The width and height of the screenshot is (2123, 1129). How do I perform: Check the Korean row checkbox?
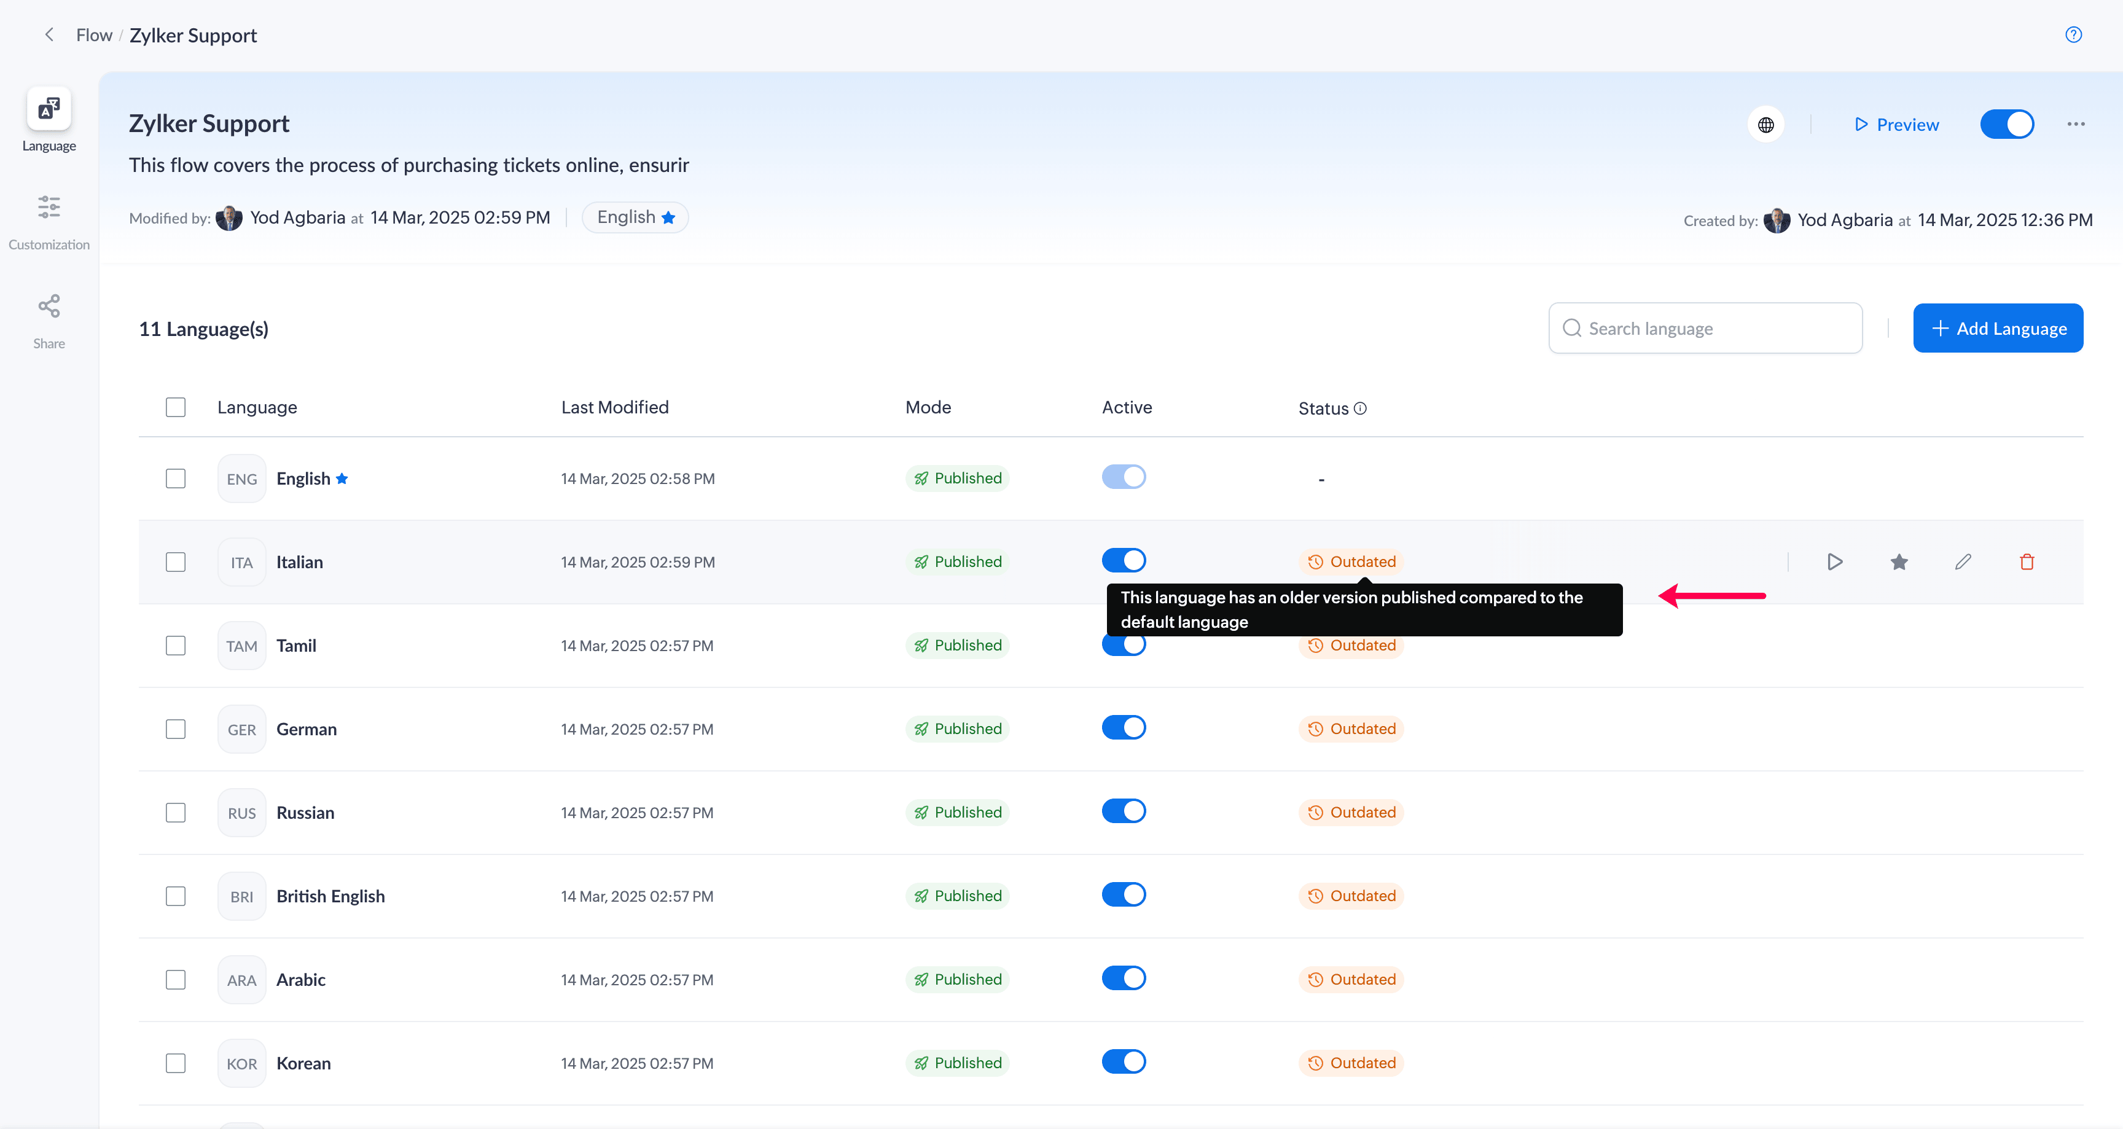[176, 1063]
